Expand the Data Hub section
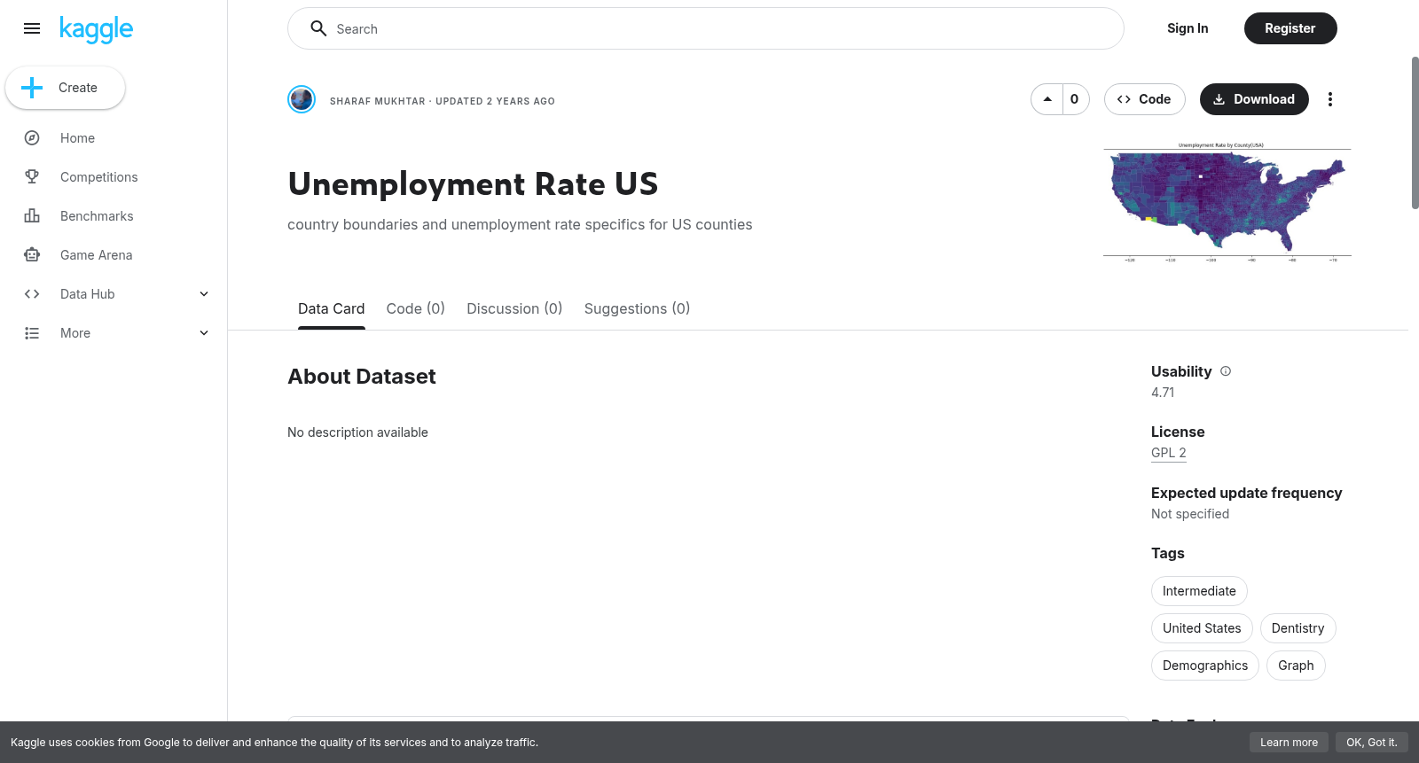Screen dimensions: 1419x763 coord(204,294)
